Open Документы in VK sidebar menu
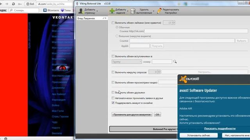The height and width of the screenshot is (140, 250). click(x=58, y=87)
